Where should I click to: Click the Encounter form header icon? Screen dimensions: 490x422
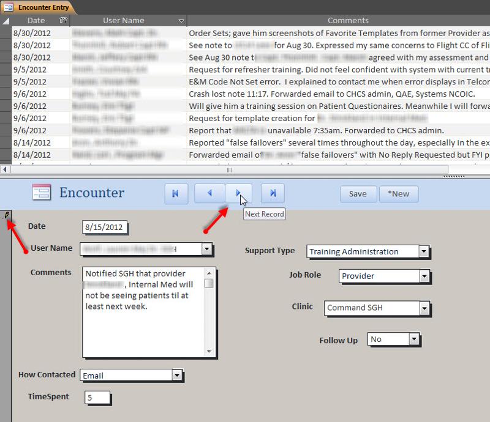coord(42,193)
